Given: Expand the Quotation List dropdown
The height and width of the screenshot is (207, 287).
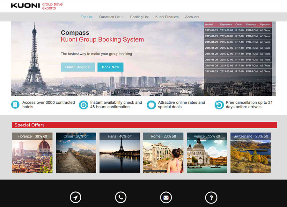Looking at the screenshot, I should click(x=111, y=17).
